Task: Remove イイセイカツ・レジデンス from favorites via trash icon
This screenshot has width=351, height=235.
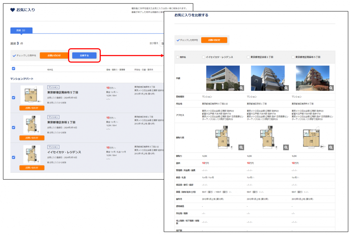Action: [x=48, y=162]
